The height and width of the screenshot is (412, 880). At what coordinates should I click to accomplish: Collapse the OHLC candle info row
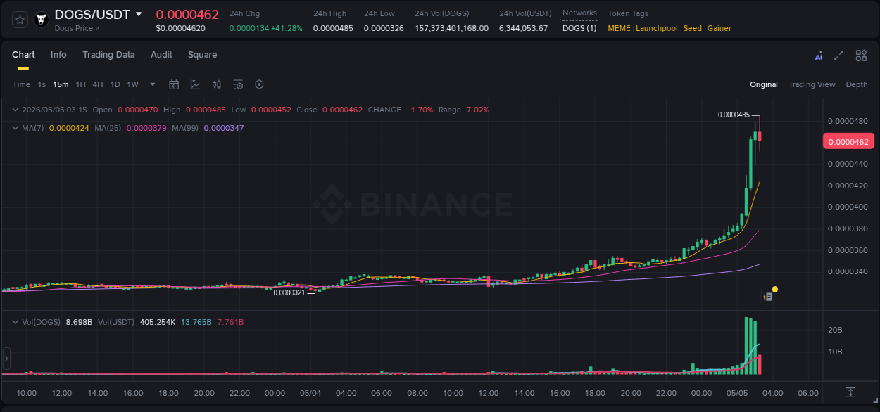(x=15, y=110)
